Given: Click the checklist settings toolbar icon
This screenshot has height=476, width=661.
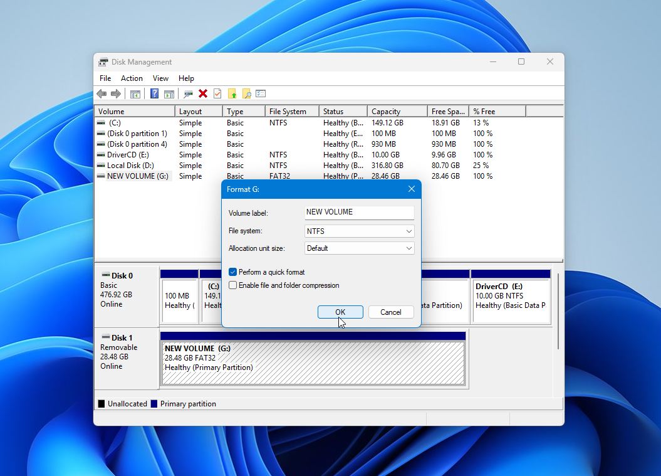Looking at the screenshot, I should [x=261, y=93].
